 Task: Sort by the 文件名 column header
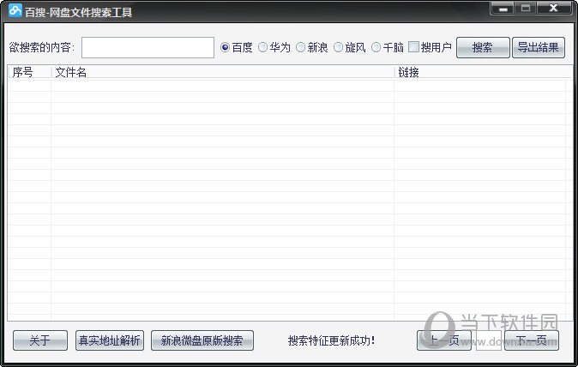(221, 73)
